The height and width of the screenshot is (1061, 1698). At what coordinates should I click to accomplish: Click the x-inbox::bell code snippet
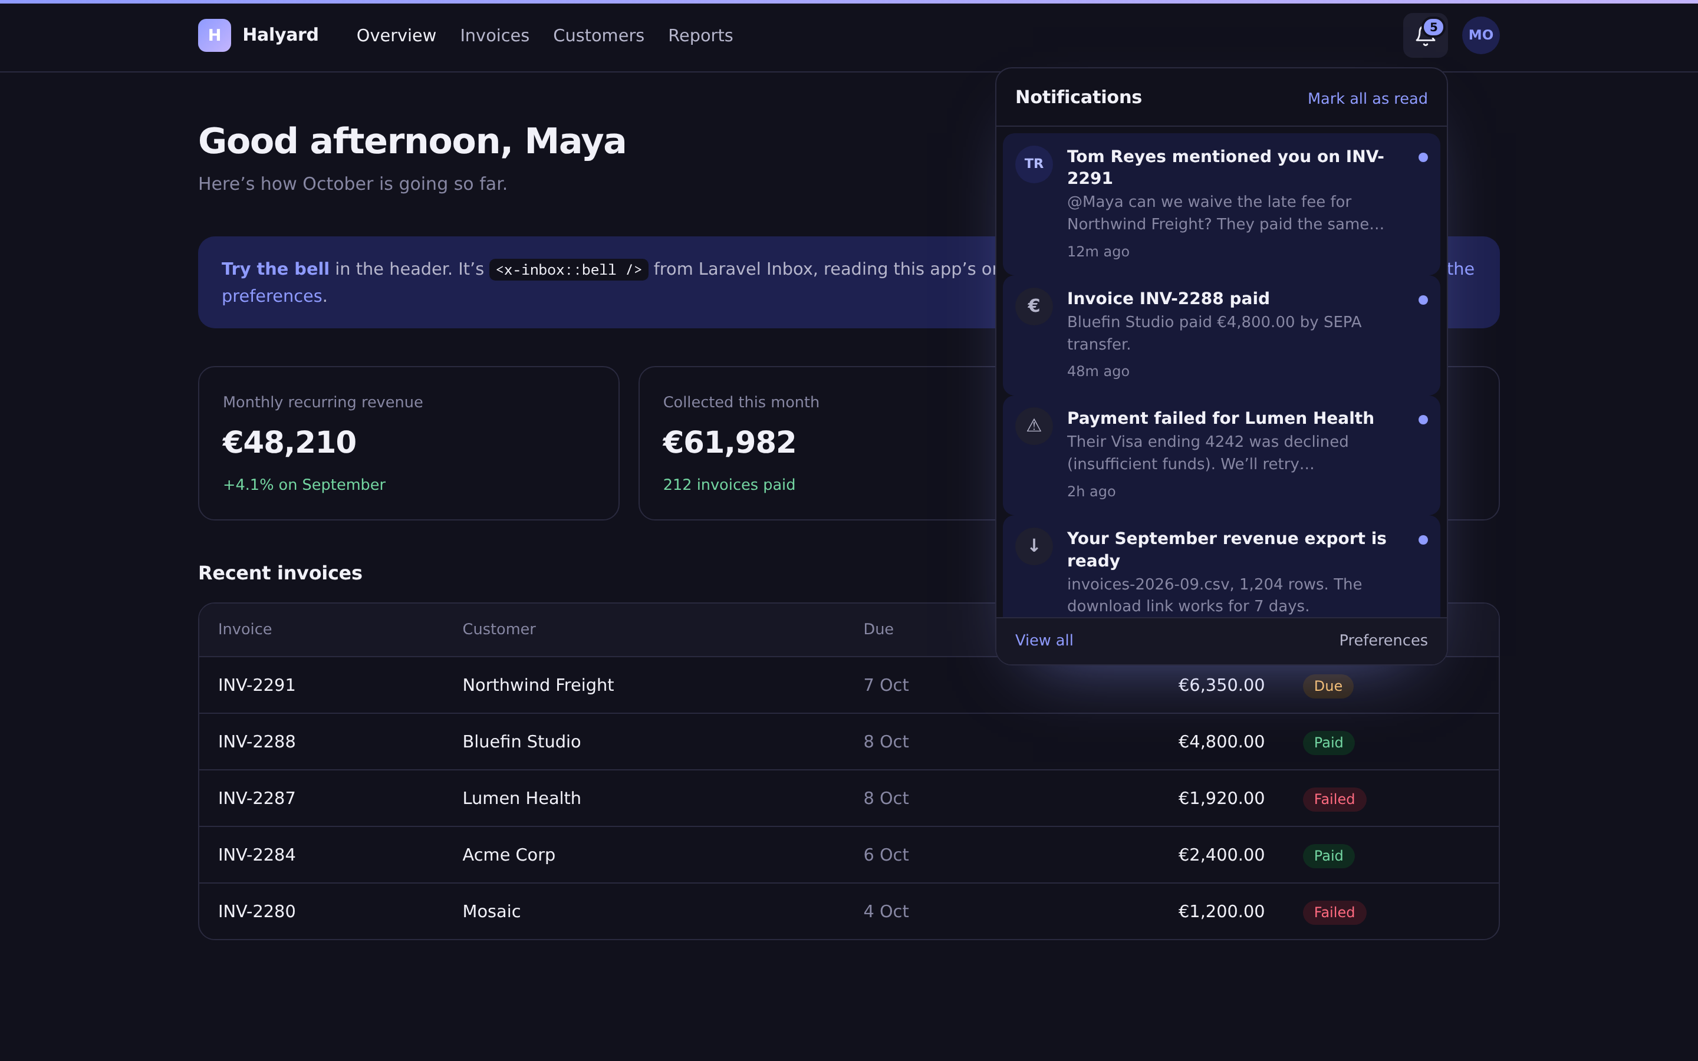568,269
